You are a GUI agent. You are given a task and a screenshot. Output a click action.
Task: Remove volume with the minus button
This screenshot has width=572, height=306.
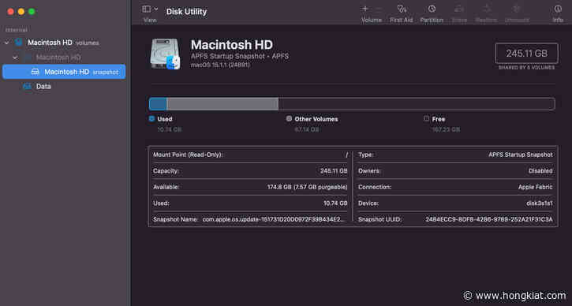click(379, 9)
